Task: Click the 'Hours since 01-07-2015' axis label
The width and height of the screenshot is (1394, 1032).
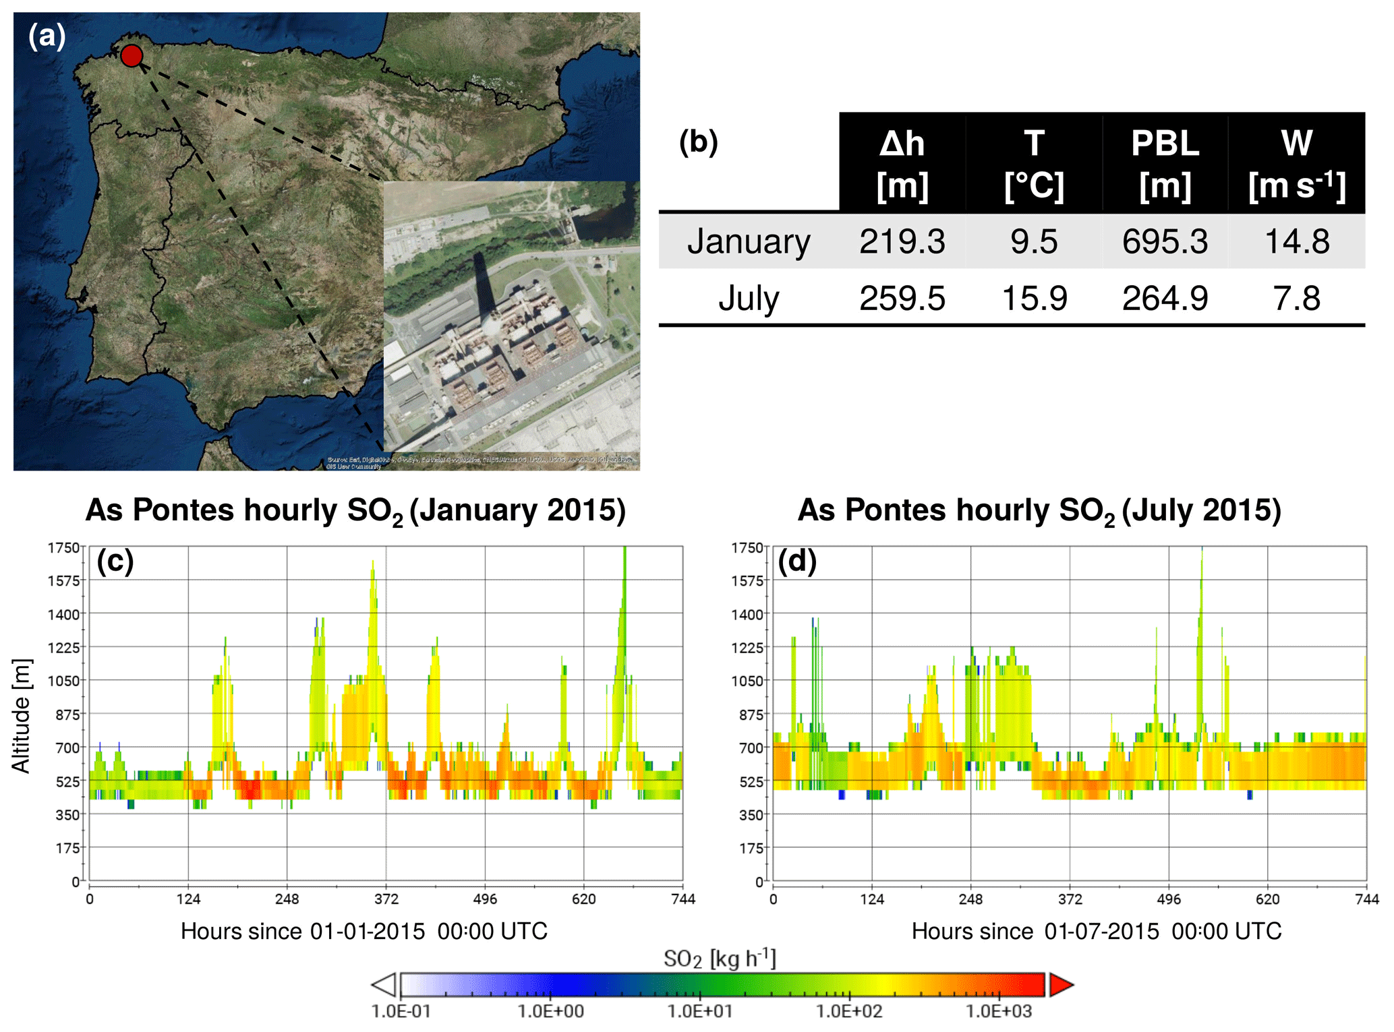Action: 1096,931
